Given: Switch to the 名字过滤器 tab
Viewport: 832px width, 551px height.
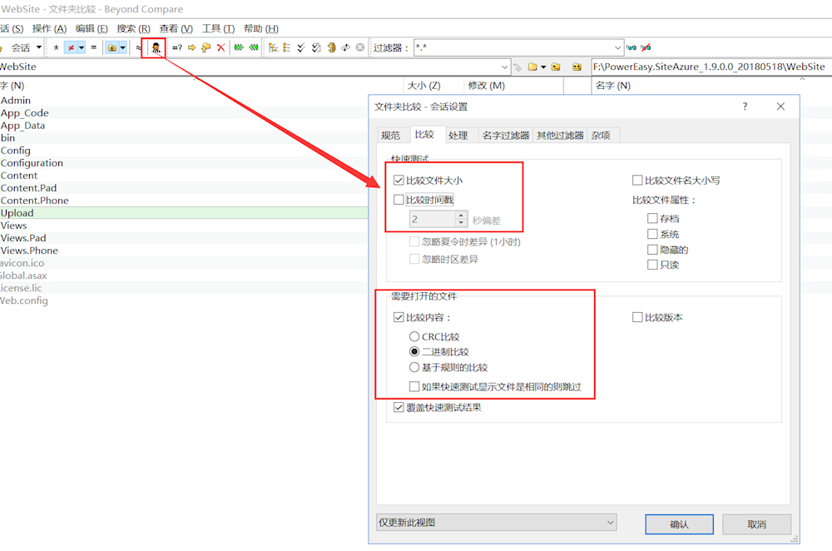Looking at the screenshot, I should point(505,135).
